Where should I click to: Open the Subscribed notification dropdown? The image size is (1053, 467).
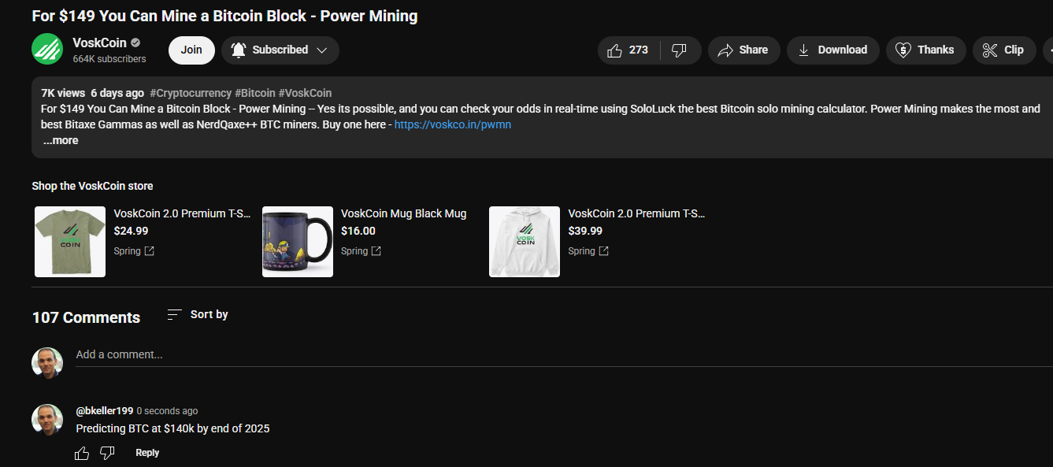click(280, 50)
